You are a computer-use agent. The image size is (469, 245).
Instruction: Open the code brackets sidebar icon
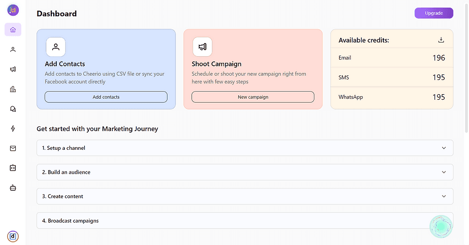13,168
